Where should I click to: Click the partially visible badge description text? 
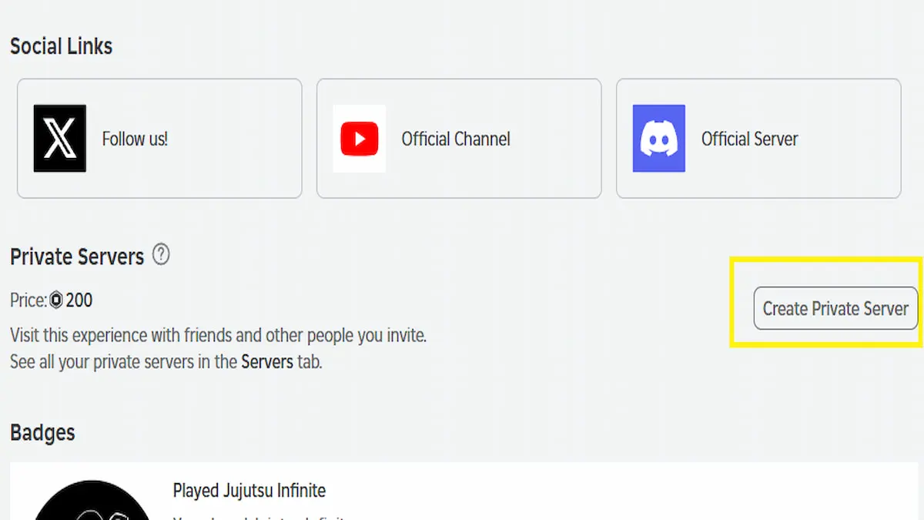pyautogui.click(x=262, y=517)
